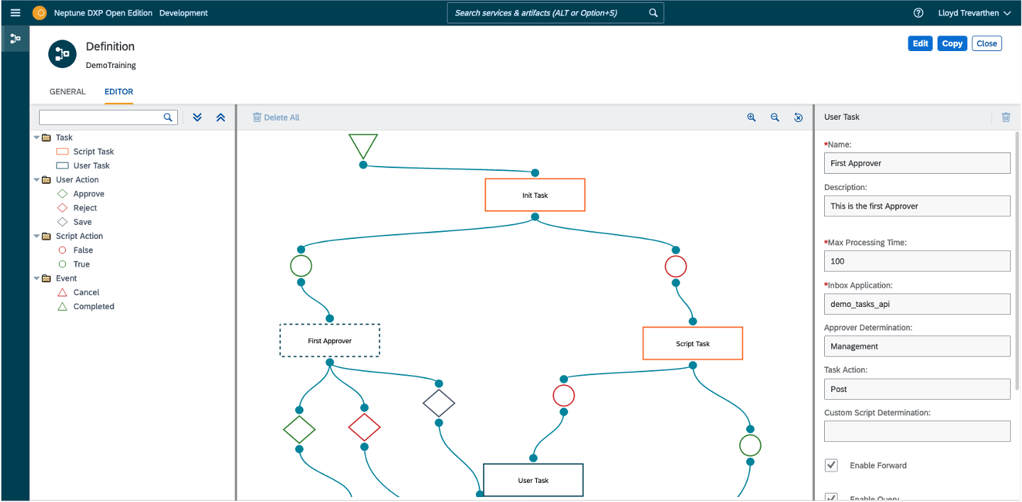
Task: Select the Init Task node on canvas
Action: pos(535,195)
